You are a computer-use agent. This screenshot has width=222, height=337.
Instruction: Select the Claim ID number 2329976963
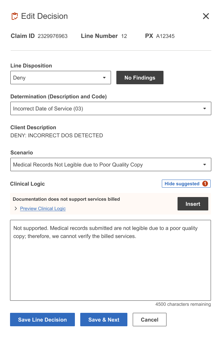[x=53, y=36]
